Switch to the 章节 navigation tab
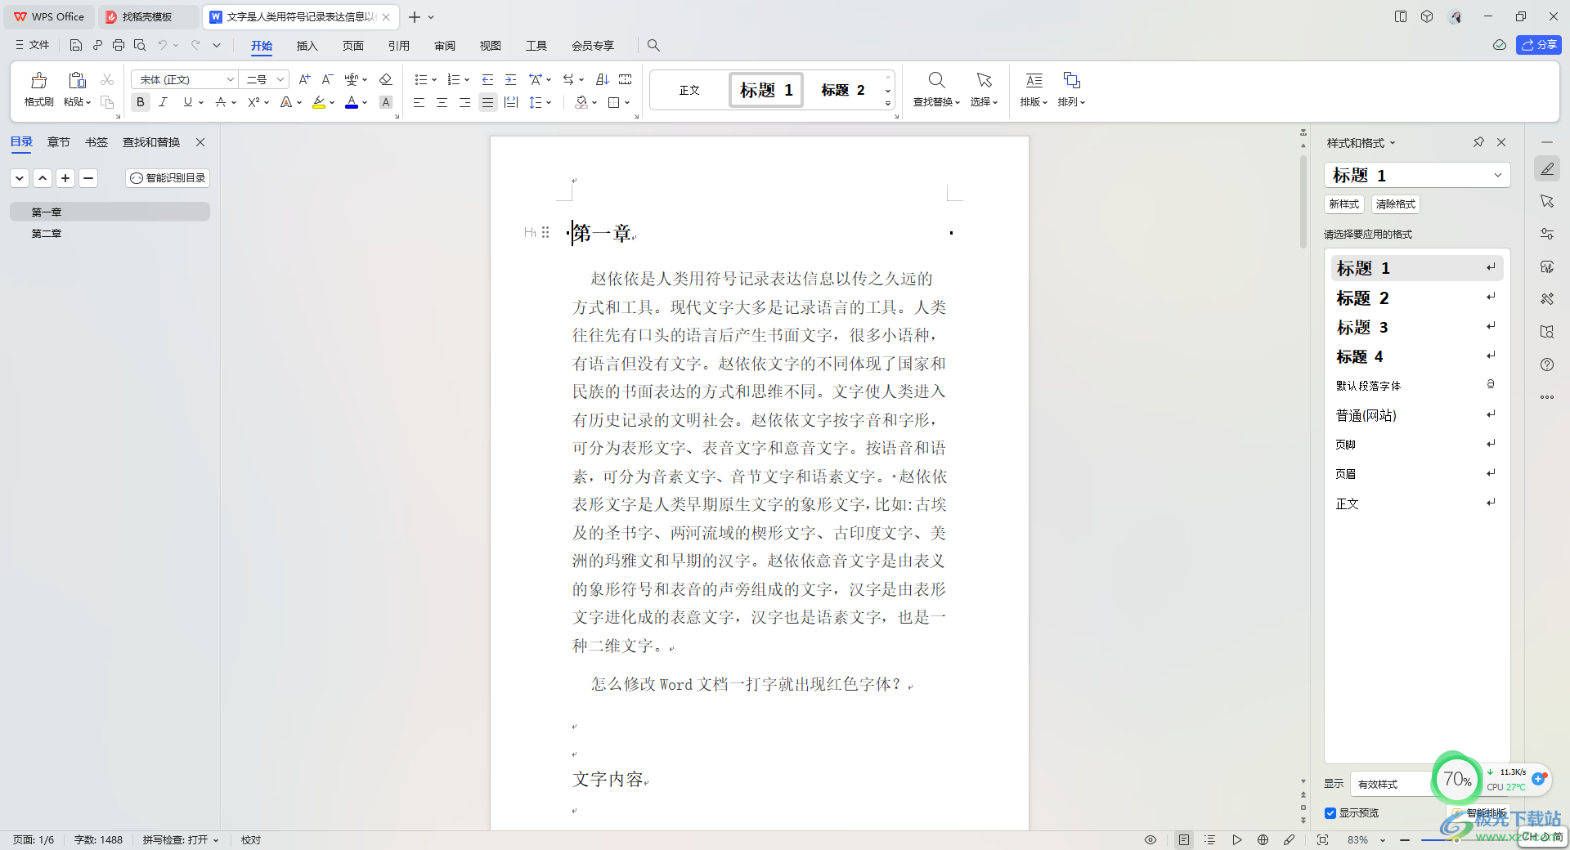The width and height of the screenshot is (1570, 850). pyautogui.click(x=58, y=142)
